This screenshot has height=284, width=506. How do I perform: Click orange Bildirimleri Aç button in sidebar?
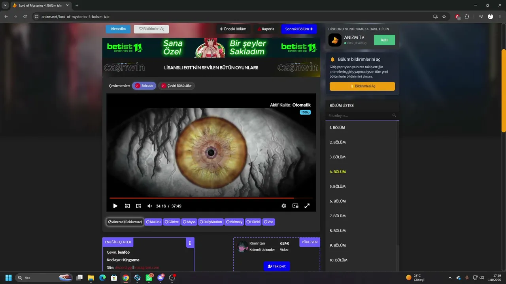pyautogui.click(x=362, y=86)
